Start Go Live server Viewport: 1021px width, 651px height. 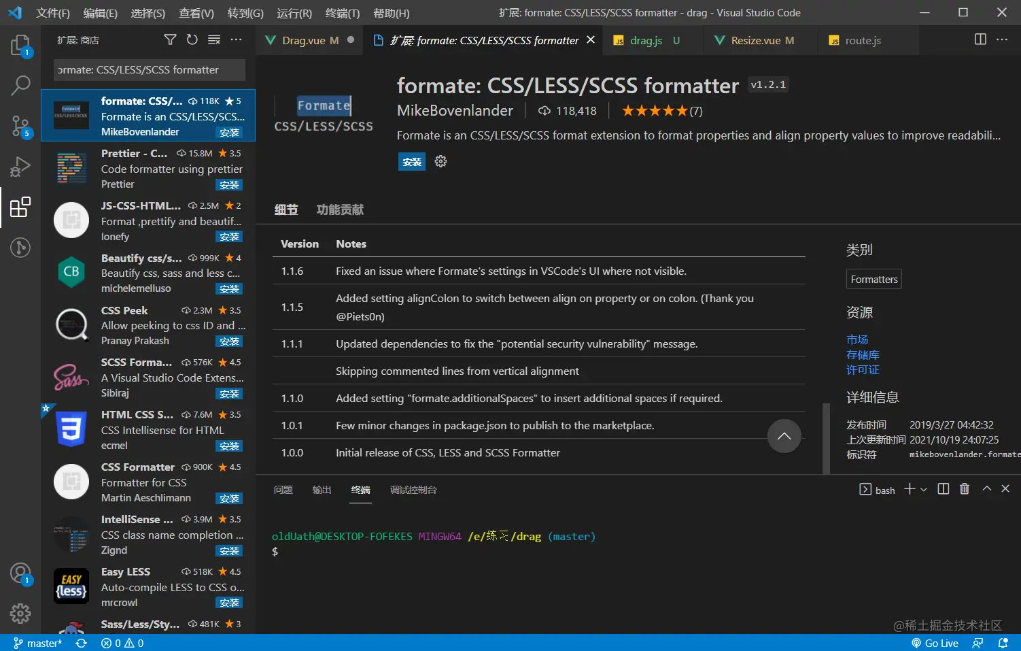[x=935, y=643]
